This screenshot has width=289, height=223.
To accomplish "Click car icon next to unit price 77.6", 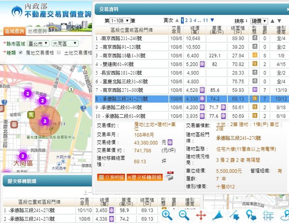I will pos(223,116).
